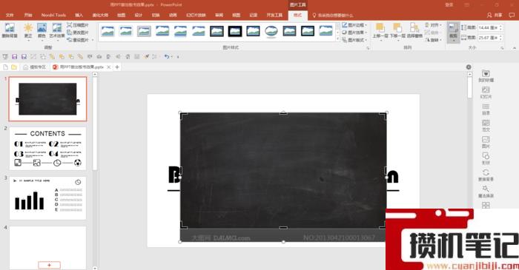519x270 pixels.
Task: Click the Compress Pictures (压缩图片) button
Action: [78, 25]
